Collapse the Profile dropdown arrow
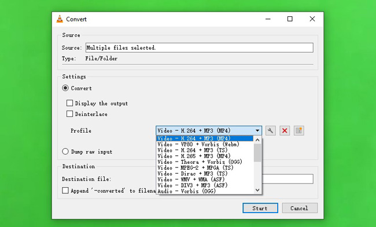The height and width of the screenshot is (227, 376). pyautogui.click(x=257, y=131)
